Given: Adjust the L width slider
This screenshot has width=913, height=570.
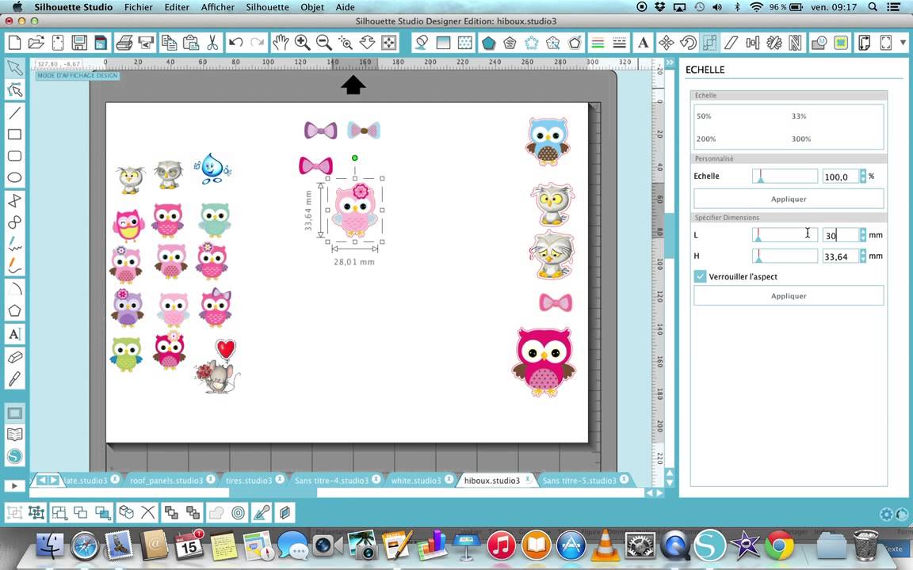Looking at the screenshot, I should coord(785,235).
